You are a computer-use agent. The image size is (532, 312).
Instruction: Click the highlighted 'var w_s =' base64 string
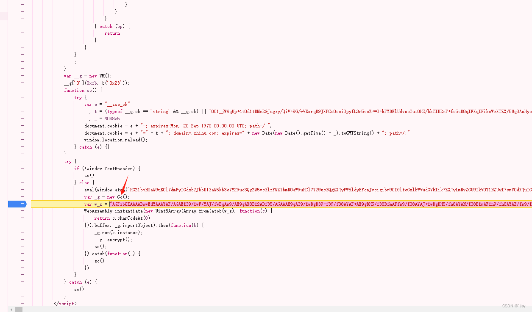tap(320, 204)
